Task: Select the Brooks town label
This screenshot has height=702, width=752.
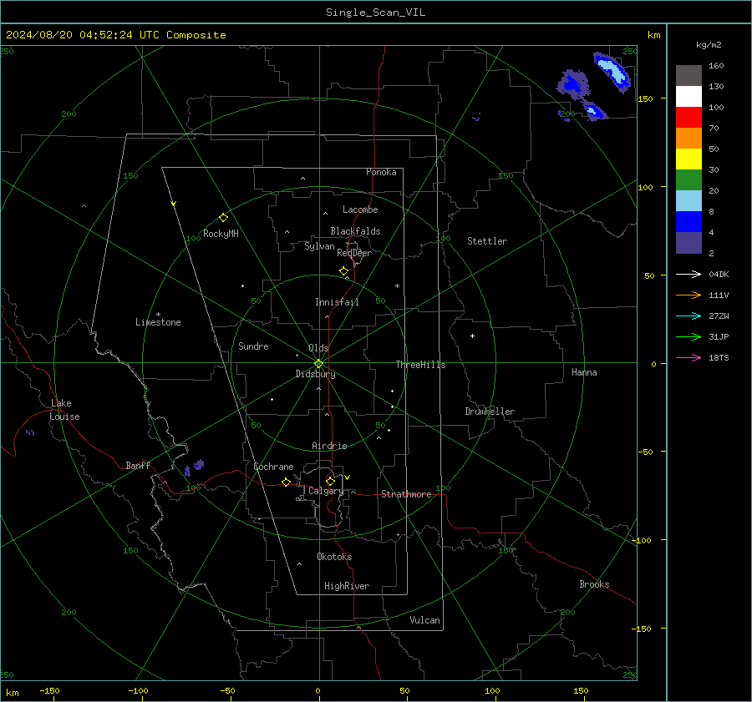Action: pyautogui.click(x=594, y=584)
